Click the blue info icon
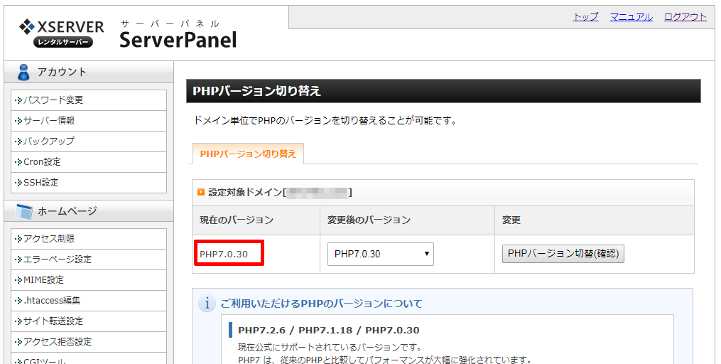This screenshot has height=364, width=721. (x=206, y=304)
